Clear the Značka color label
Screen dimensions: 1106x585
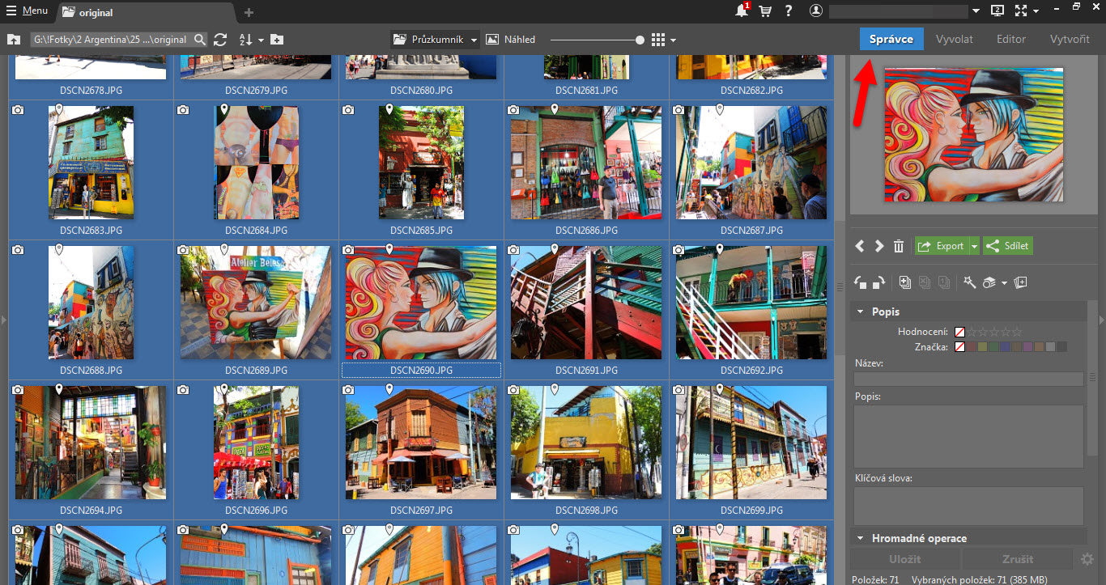click(959, 346)
